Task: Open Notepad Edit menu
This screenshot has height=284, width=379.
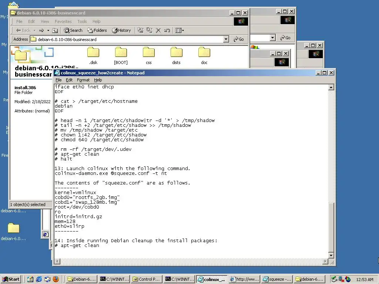Action: tap(69, 80)
